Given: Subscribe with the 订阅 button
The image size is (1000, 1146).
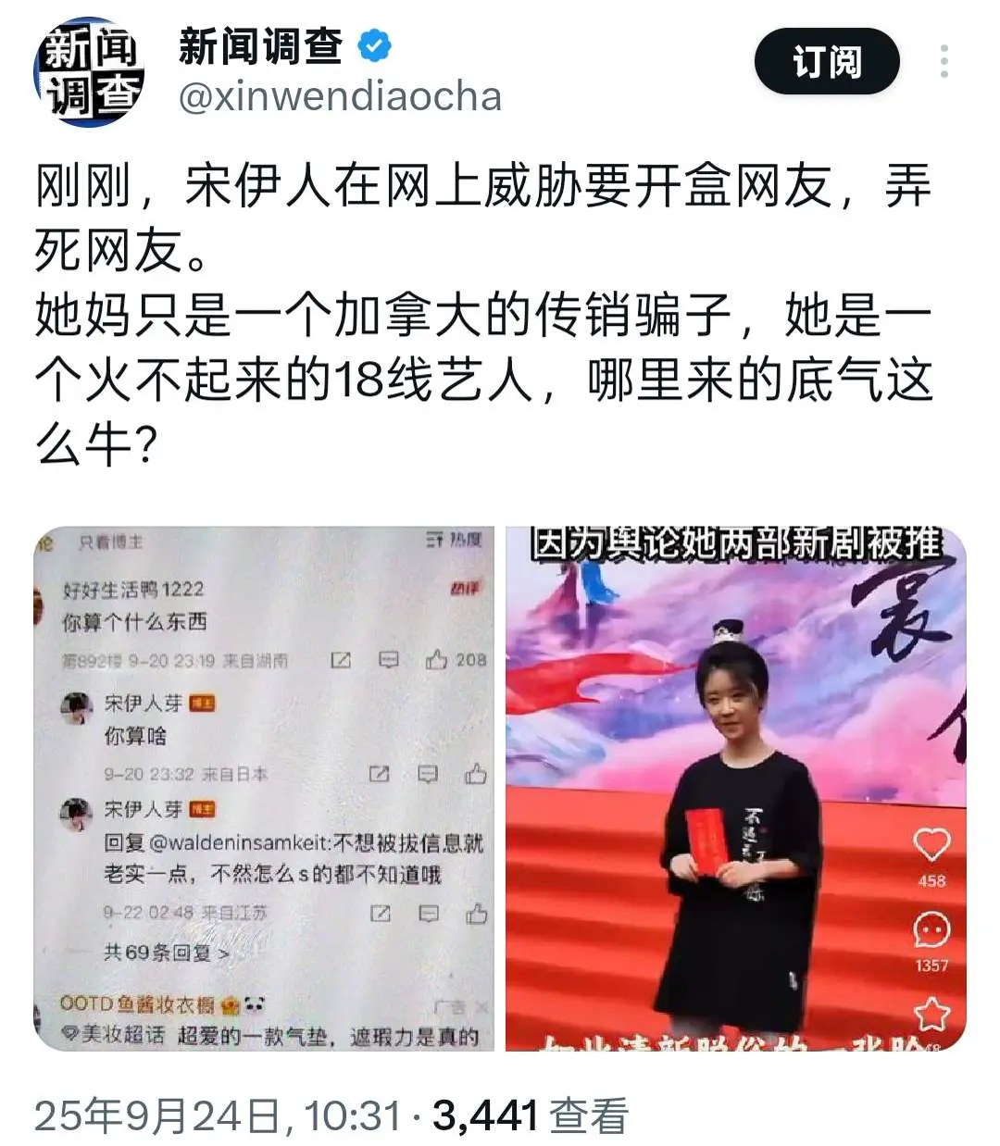Looking at the screenshot, I should [x=827, y=62].
